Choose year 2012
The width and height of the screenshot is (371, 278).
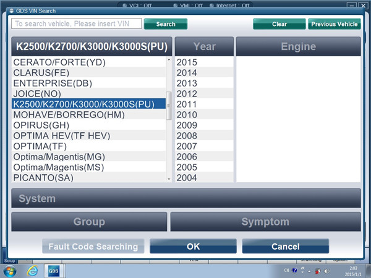204,94
